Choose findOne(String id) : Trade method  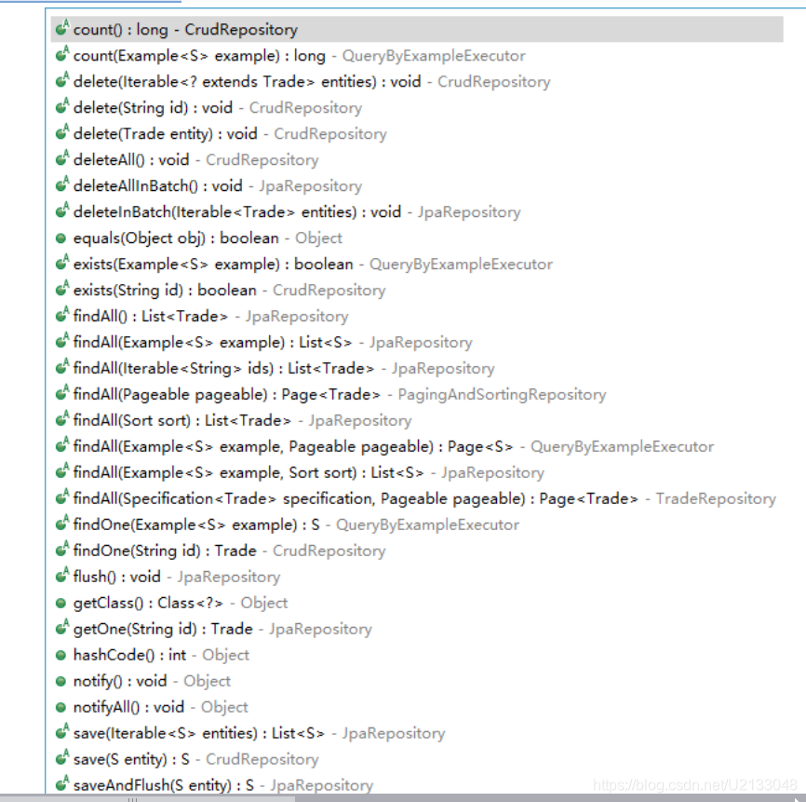click(417, 551)
